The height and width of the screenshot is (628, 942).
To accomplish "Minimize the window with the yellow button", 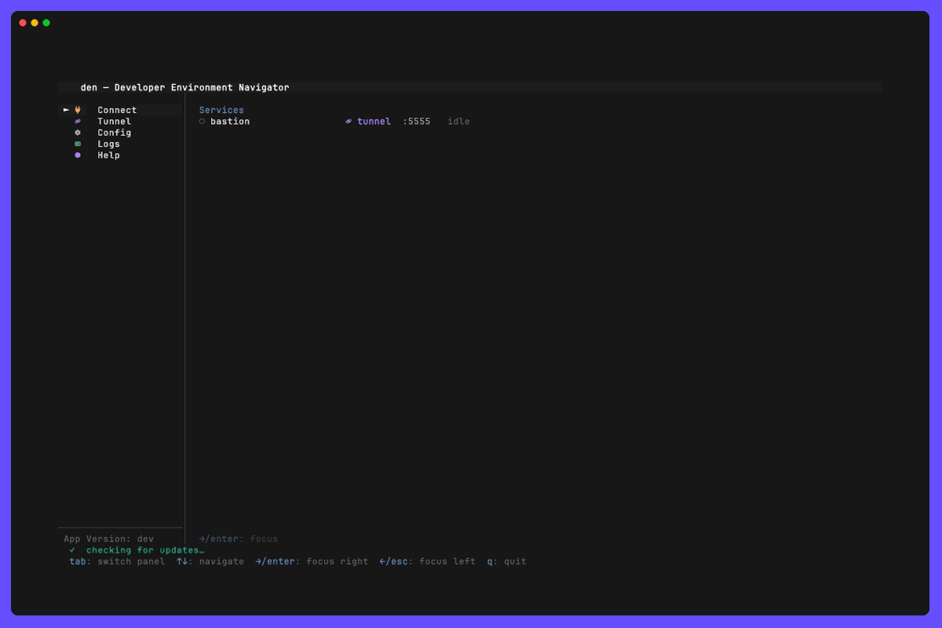I will pyautogui.click(x=35, y=23).
